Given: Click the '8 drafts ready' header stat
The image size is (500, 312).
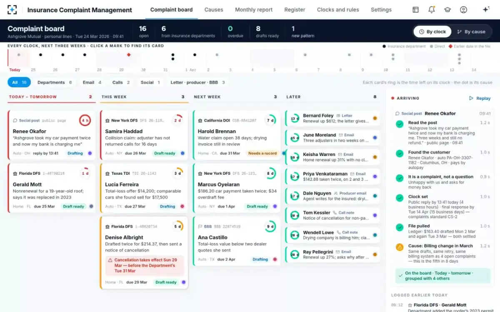Looking at the screenshot, I should (x=267, y=32).
